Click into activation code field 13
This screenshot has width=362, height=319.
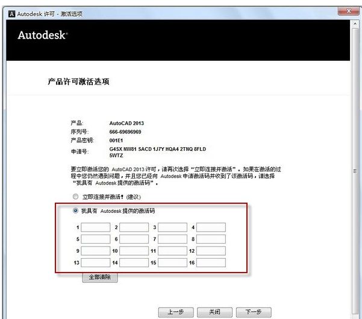(x=96, y=263)
